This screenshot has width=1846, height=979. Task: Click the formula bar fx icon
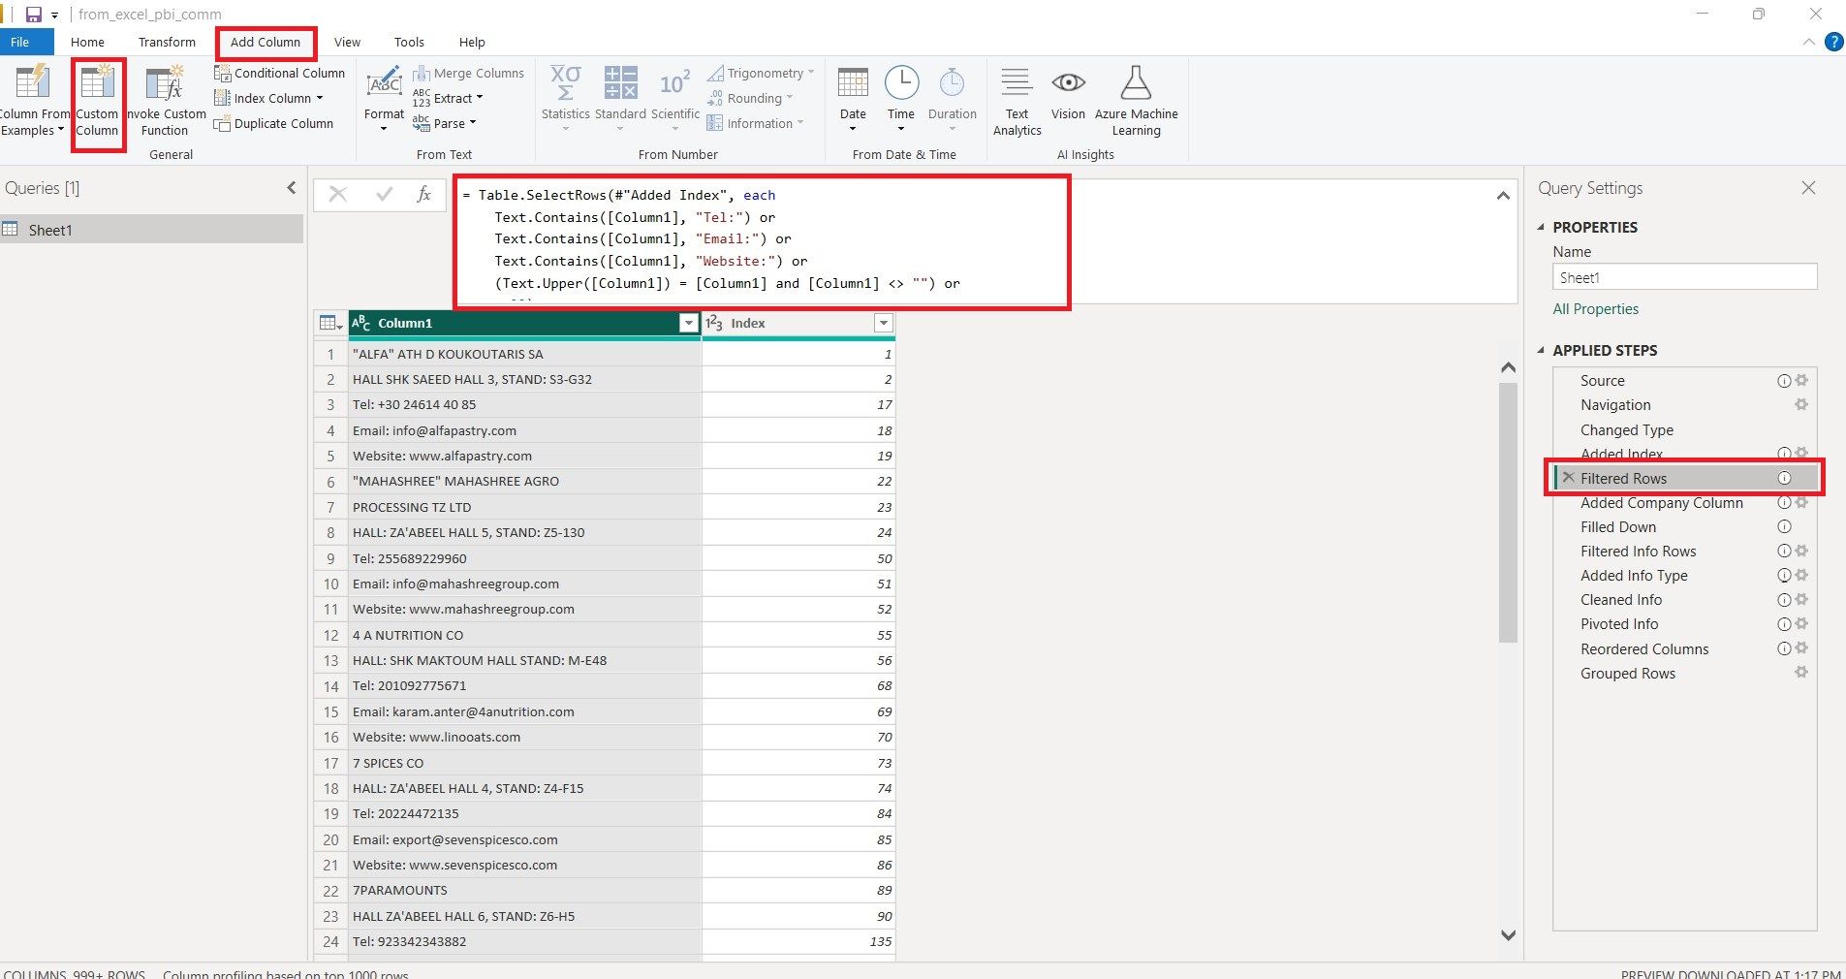click(423, 194)
